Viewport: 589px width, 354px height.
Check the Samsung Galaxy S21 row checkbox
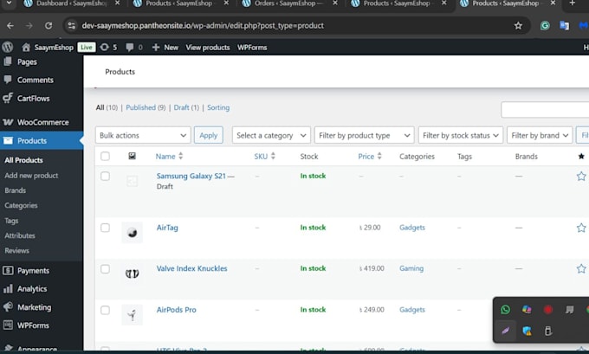(105, 176)
